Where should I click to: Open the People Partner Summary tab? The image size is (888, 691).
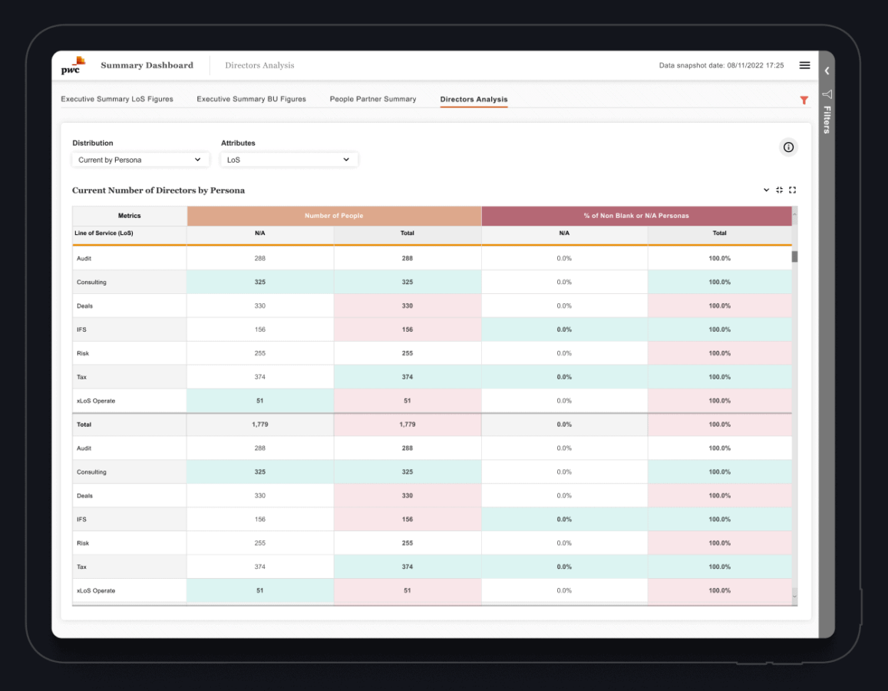(x=373, y=99)
